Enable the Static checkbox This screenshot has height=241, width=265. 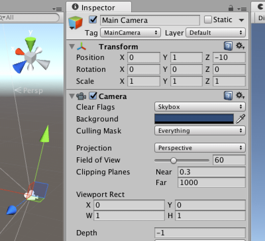pyautogui.click(x=208, y=20)
